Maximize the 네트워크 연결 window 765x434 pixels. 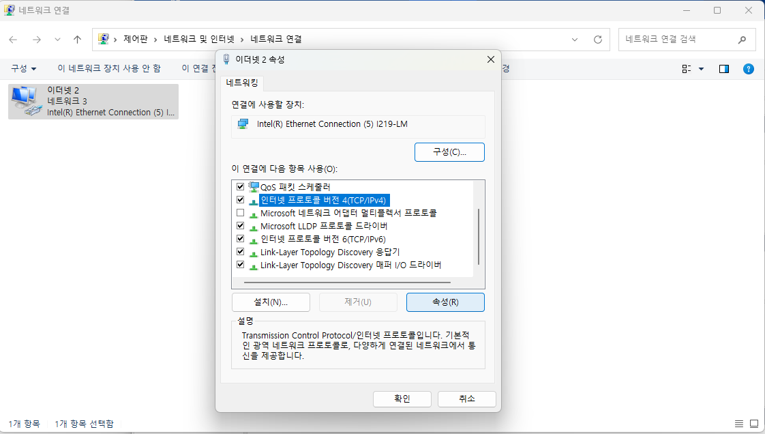click(717, 10)
